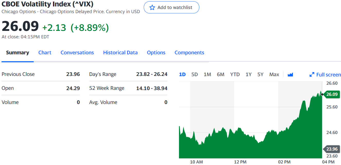Select the 5Y chart range
This screenshot has height=165, width=341.
[261, 74]
